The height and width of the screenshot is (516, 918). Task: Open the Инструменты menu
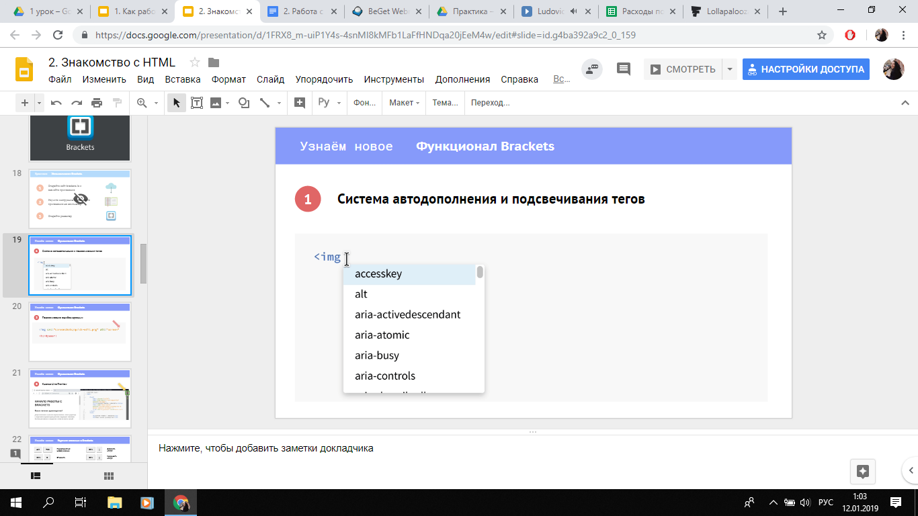click(x=394, y=79)
